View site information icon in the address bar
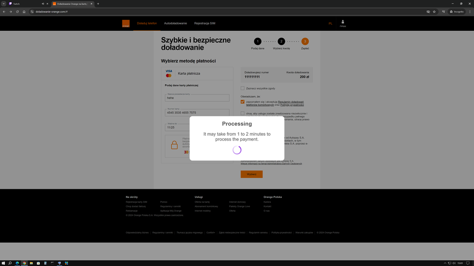Image resolution: width=474 pixels, height=266 pixels. [32, 12]
